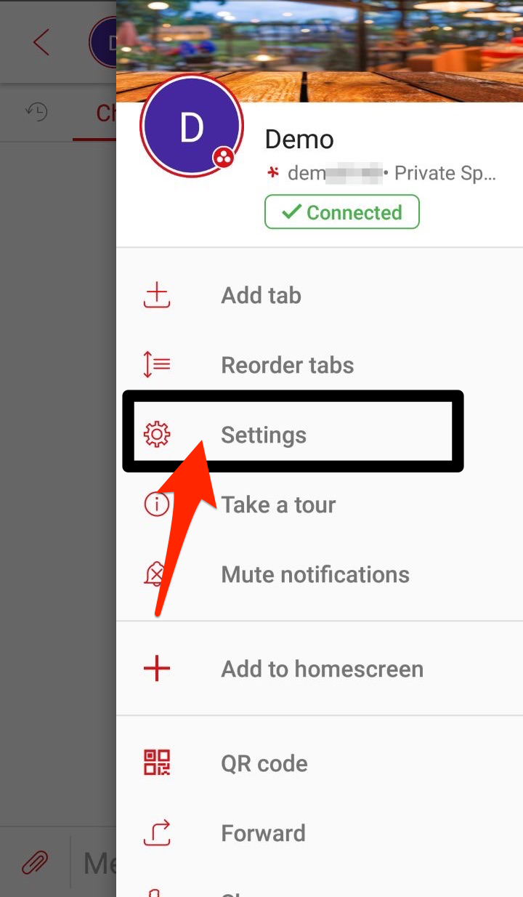Tap the Forward arrow icon
The height and width of the screenshot is (897, 523).
156,833
